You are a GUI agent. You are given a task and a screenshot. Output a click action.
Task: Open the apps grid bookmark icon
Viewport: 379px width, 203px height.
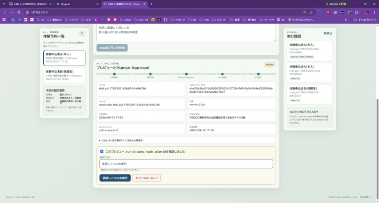tap(4, 20)
